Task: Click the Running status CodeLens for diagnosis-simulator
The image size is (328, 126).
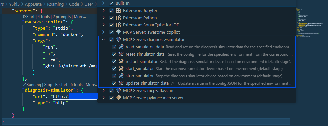Action: [32, 85]
